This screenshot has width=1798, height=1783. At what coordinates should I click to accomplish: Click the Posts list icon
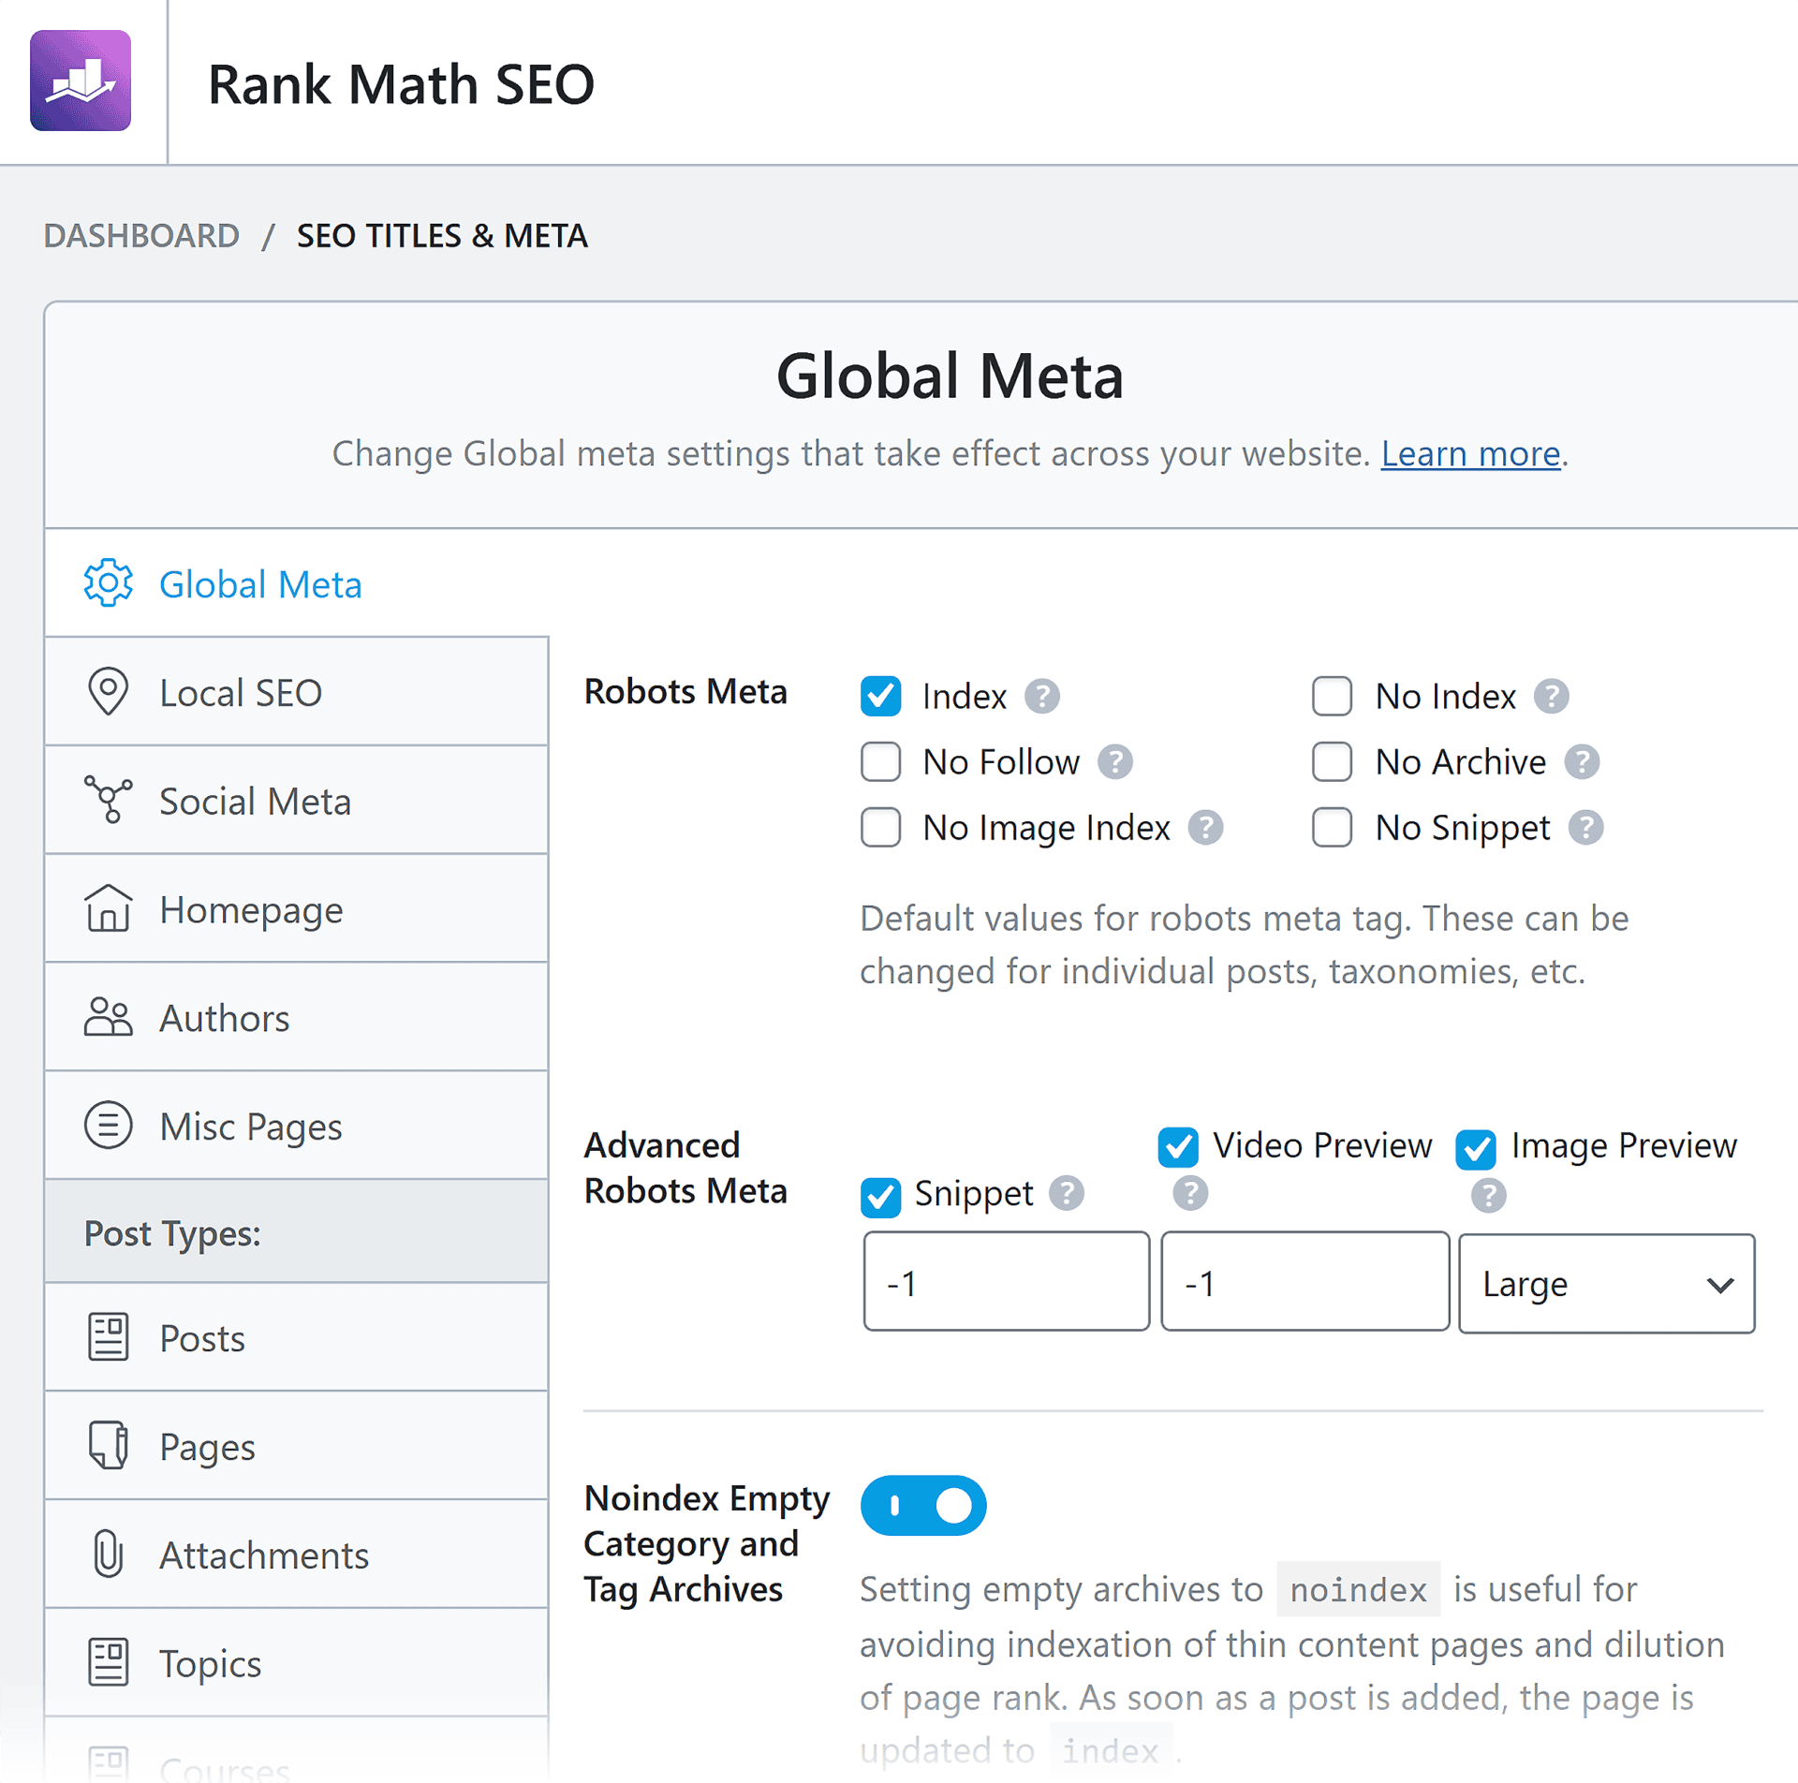coord(108,1337)
